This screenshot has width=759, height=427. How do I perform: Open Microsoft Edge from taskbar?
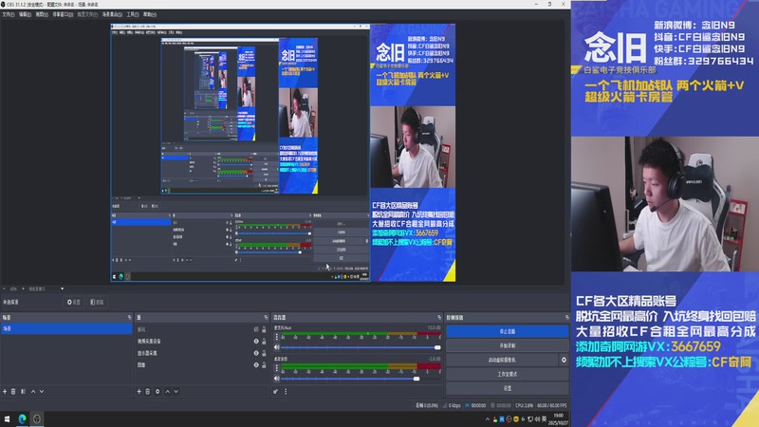click(x=22, y=418)
